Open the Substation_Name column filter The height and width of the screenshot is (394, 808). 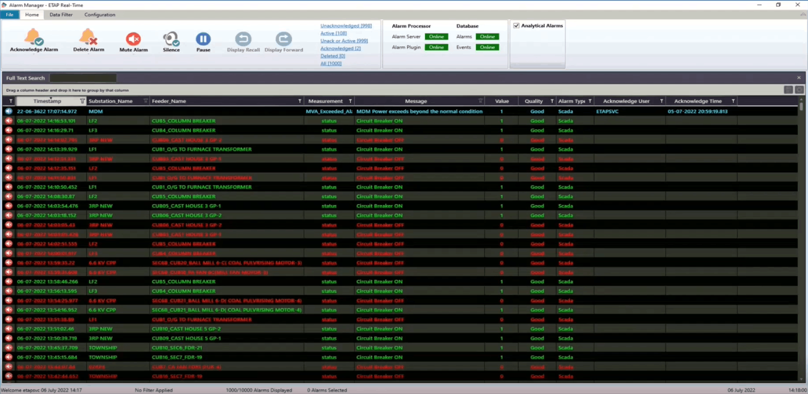(x=145, y=101)
